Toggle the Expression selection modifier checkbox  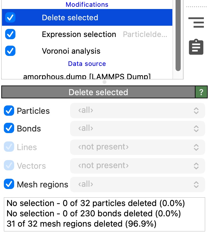11,34
